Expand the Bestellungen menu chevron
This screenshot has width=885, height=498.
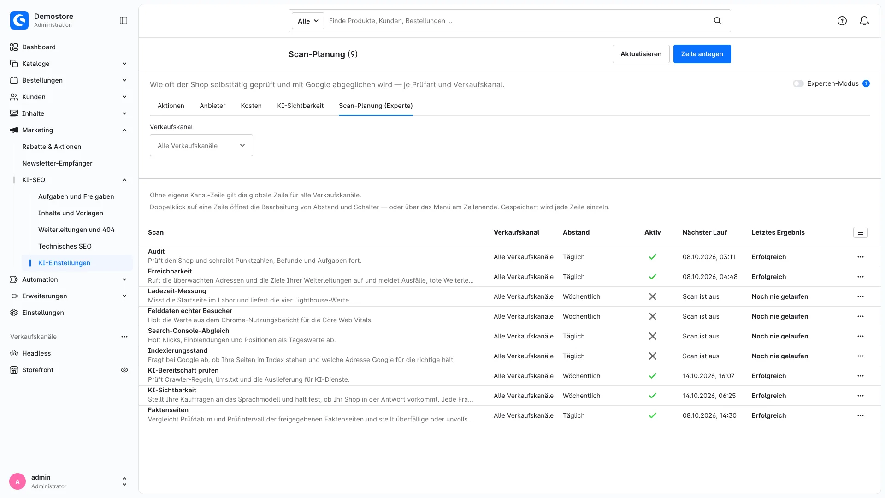coord(124,80)
